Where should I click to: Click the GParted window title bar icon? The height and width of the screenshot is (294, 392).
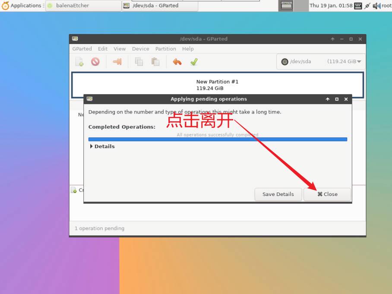click(75, 38)
